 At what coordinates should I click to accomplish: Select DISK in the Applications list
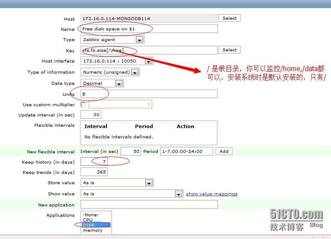coord(96,225)
